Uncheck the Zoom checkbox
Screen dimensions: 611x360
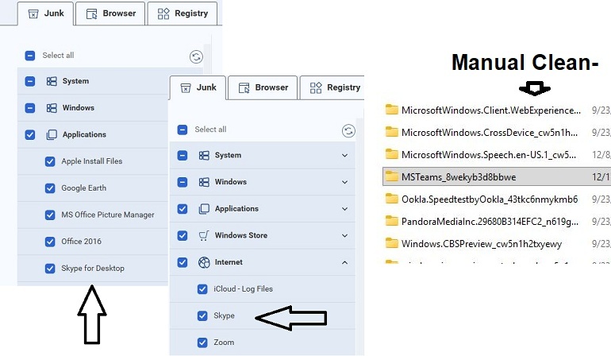click(202, 343)
